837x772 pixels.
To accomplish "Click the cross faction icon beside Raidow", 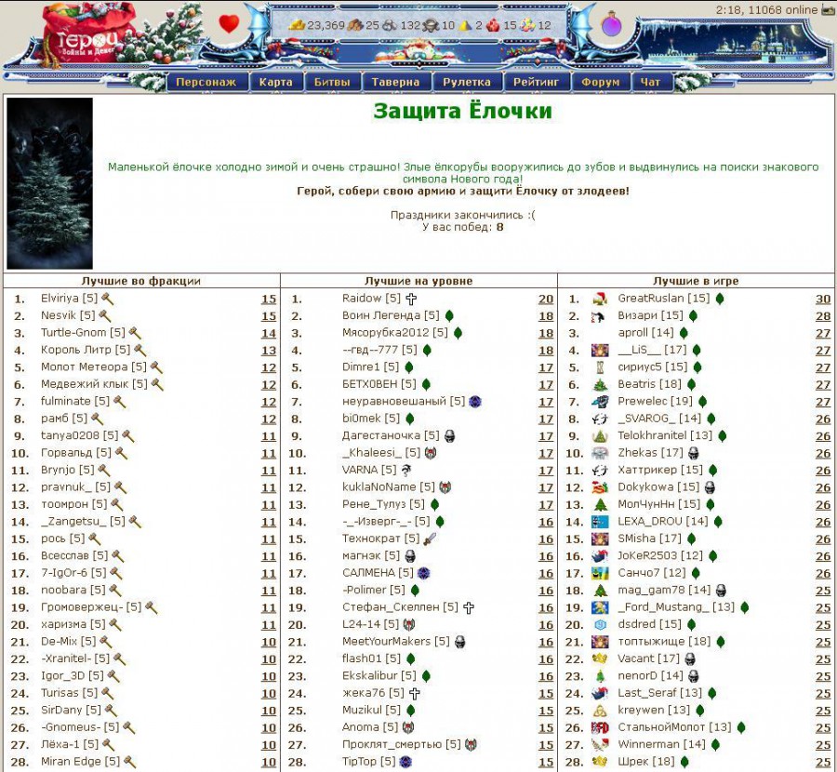I will (x=411, y=299).
